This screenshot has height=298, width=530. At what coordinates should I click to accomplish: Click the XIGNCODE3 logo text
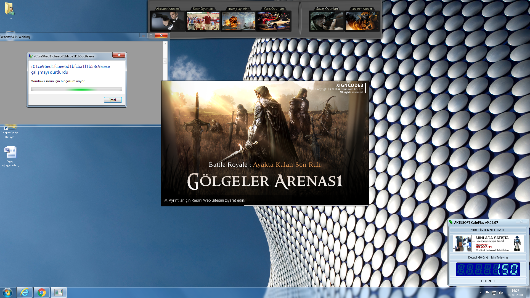(350, 85)
